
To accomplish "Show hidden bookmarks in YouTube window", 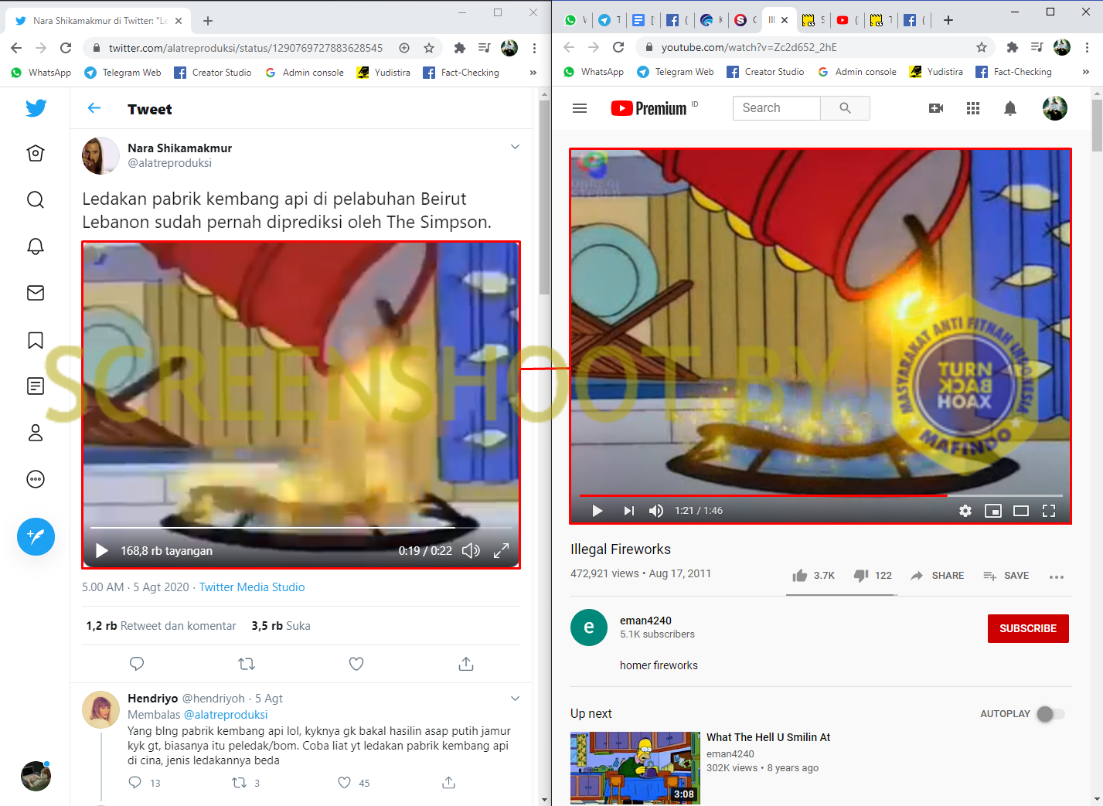I will (1085, 72).
